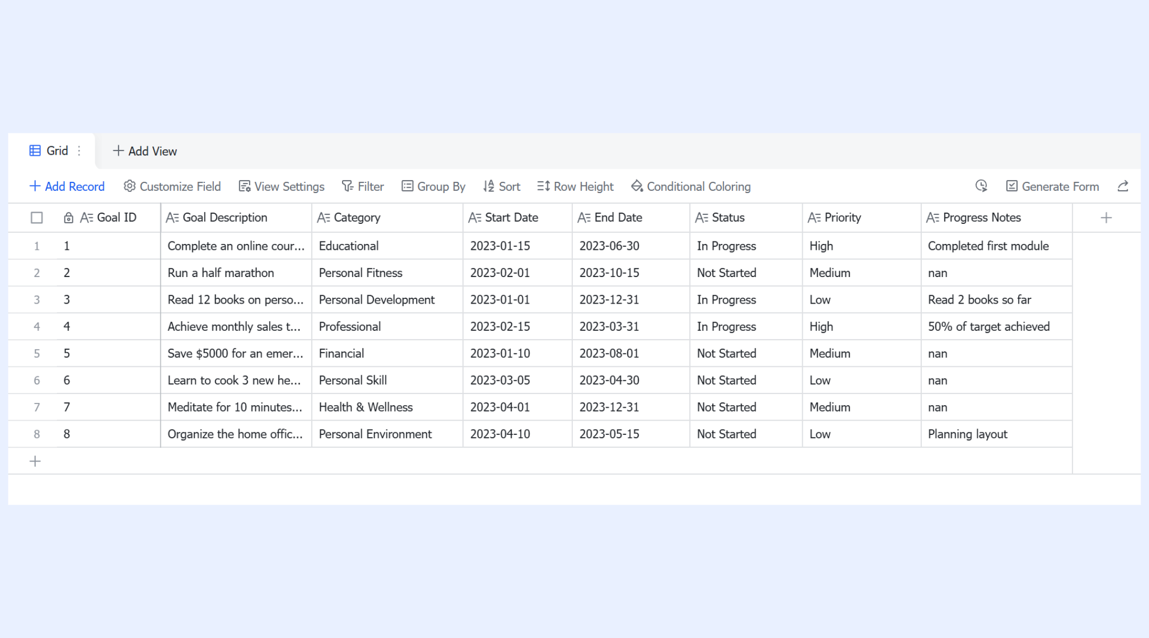This screenshot has height=638, width=1149.
Task: Click end date '2023-10-15'
Action: (x=631, y=273)
